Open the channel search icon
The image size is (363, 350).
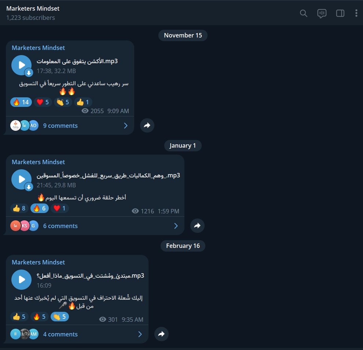tap(304, 13)
